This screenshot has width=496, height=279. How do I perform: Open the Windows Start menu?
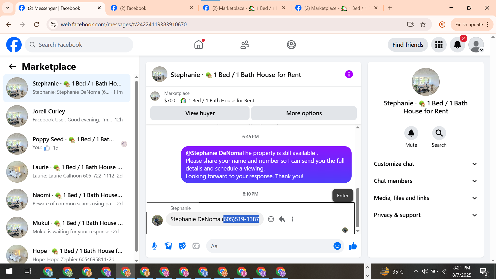tap(9, 271)
